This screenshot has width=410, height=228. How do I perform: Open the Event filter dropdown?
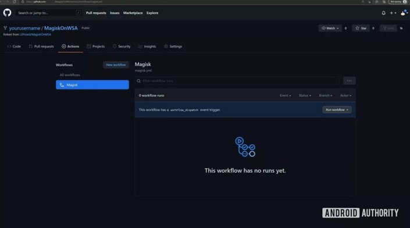click(286, 96)
